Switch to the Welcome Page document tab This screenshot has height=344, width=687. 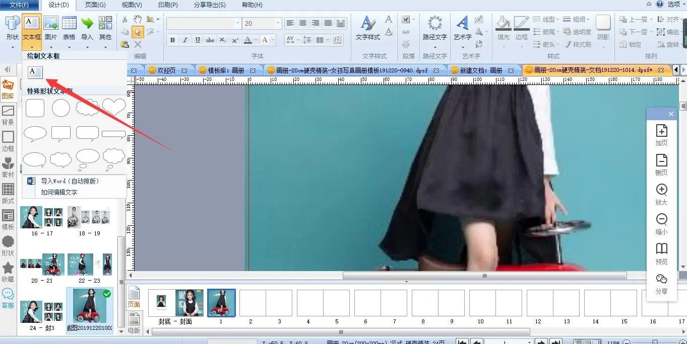(x=167, y=70)
